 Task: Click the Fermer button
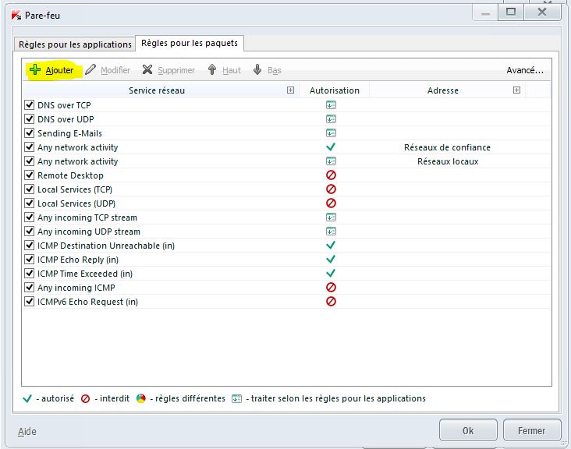coord(531,430)
